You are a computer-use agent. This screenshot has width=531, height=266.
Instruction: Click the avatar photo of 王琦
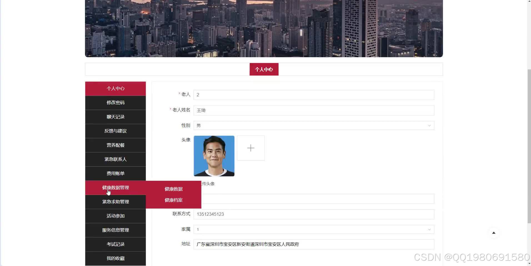coord(214,156)
